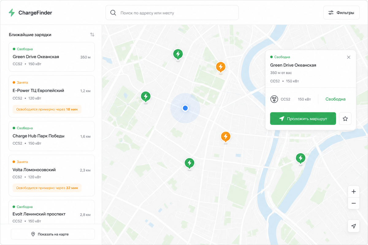Click the 350 м от вас text
368x245 pixels.
coord(281,73)
